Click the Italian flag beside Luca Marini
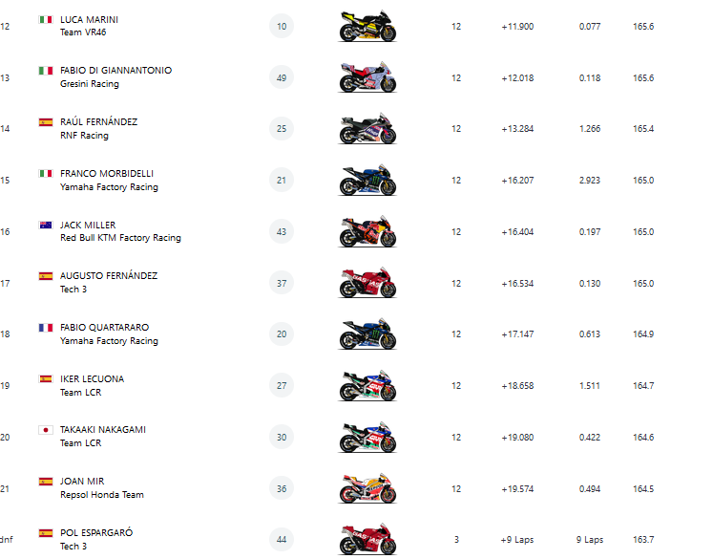 pyautogui.click(x=45, y=19)
